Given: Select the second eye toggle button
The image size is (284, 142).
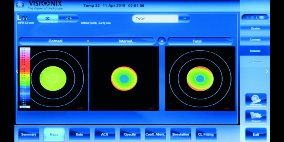Looking at the screenshot, I should click(69, 18).
